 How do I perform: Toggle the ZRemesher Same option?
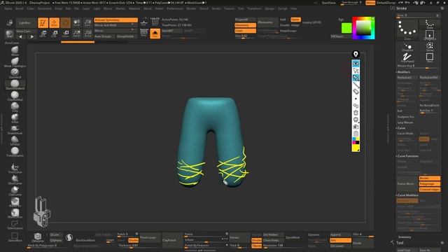295,20
